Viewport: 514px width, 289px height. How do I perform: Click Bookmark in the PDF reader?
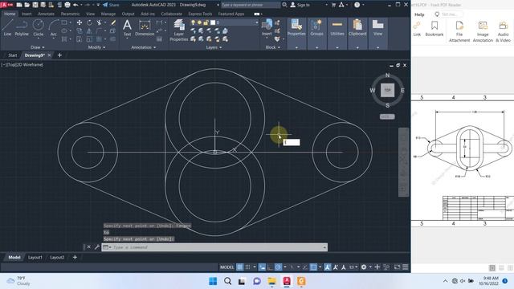(x=434, y=29)
